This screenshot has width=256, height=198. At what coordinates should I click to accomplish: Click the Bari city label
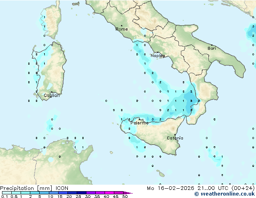pyautogui.click(x=212, y=48)
